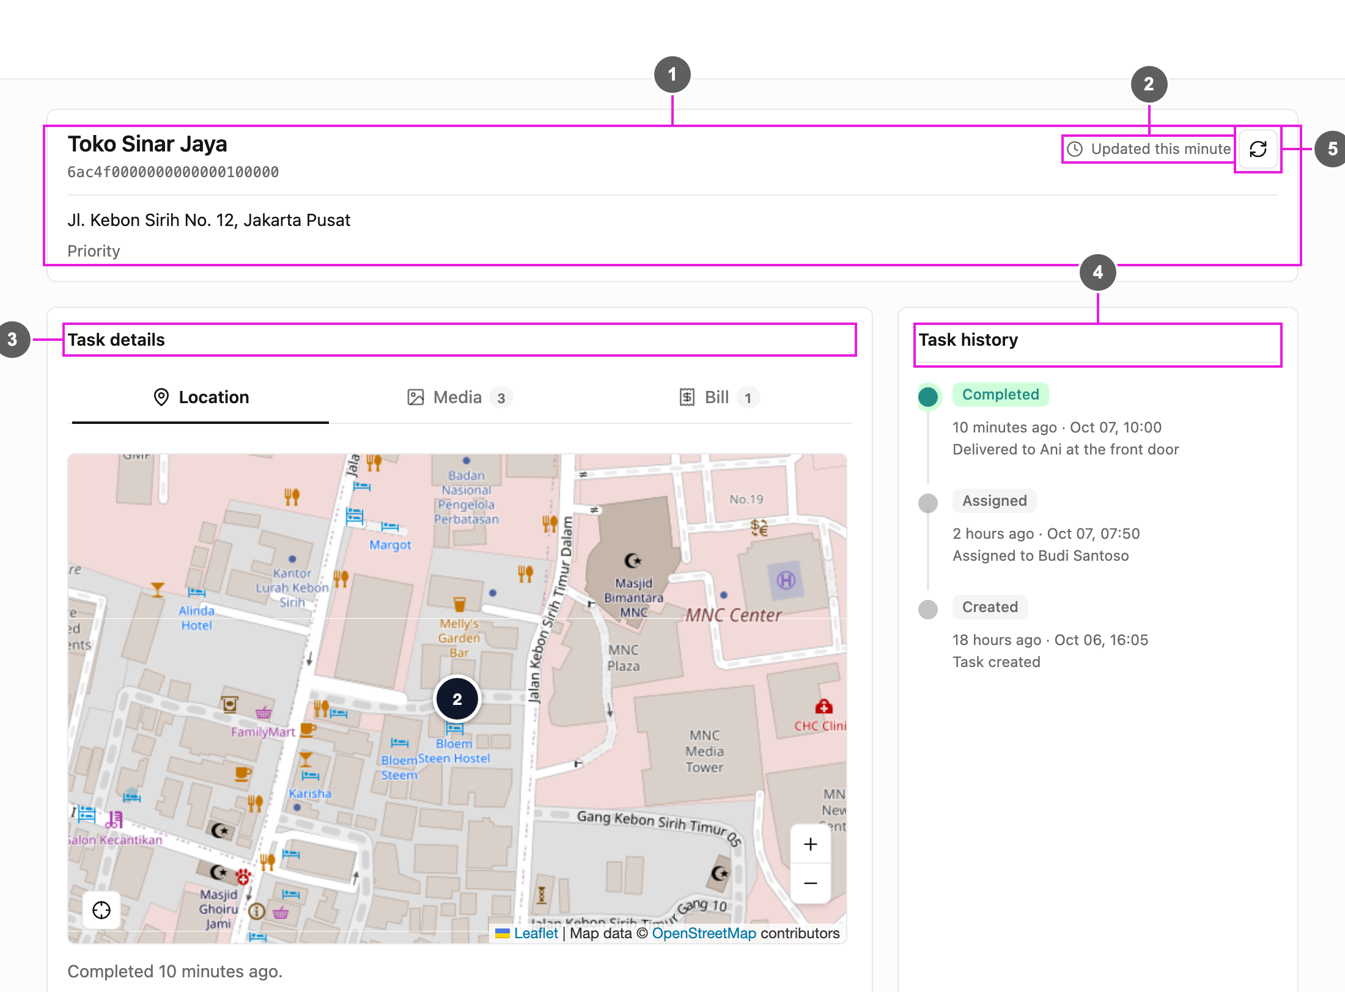Screen dimensions: 1345x992
Task: Click the Completed status badge
Action: tap(1000, 395)
